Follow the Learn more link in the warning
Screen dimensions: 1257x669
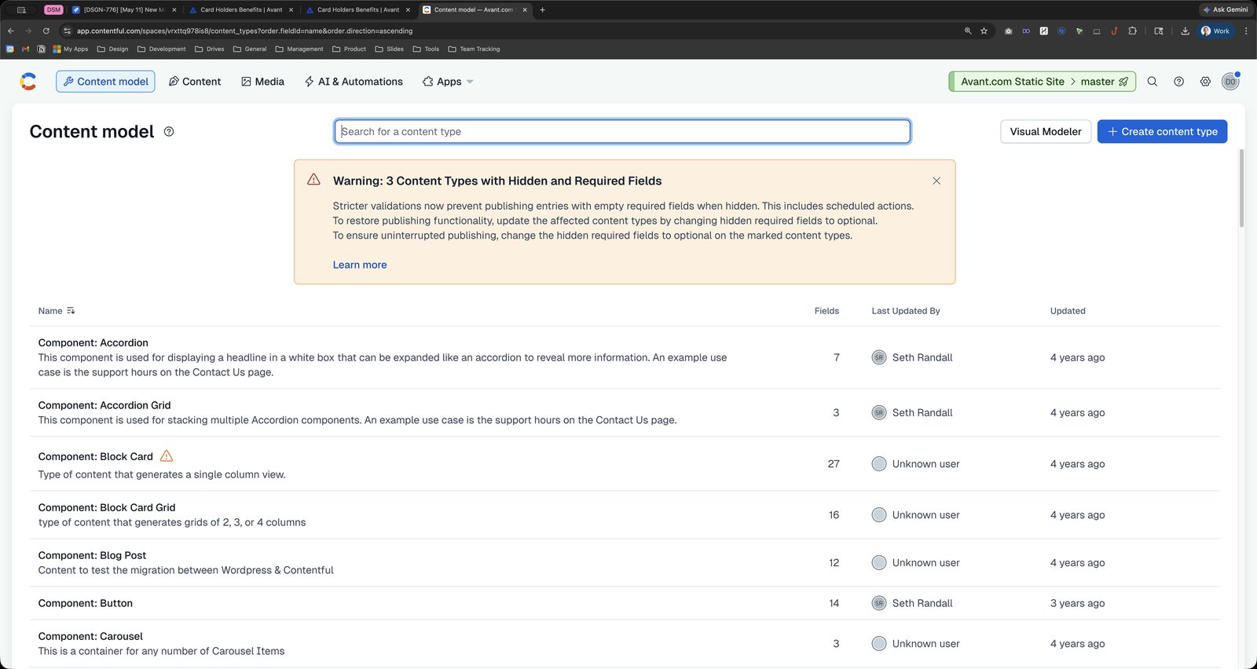(x=360, y=265)
